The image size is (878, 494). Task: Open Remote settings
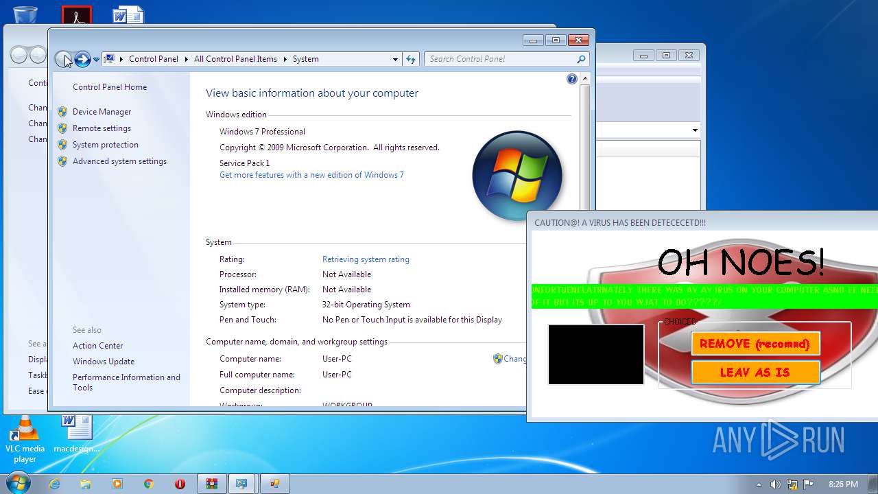click(x=102, y=128)
